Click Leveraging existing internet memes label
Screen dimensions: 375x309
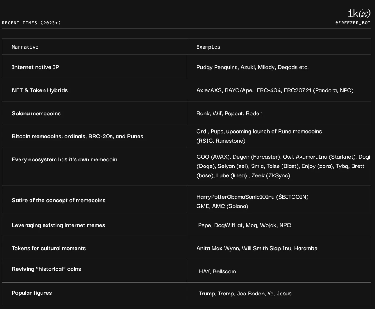(59, 225)
